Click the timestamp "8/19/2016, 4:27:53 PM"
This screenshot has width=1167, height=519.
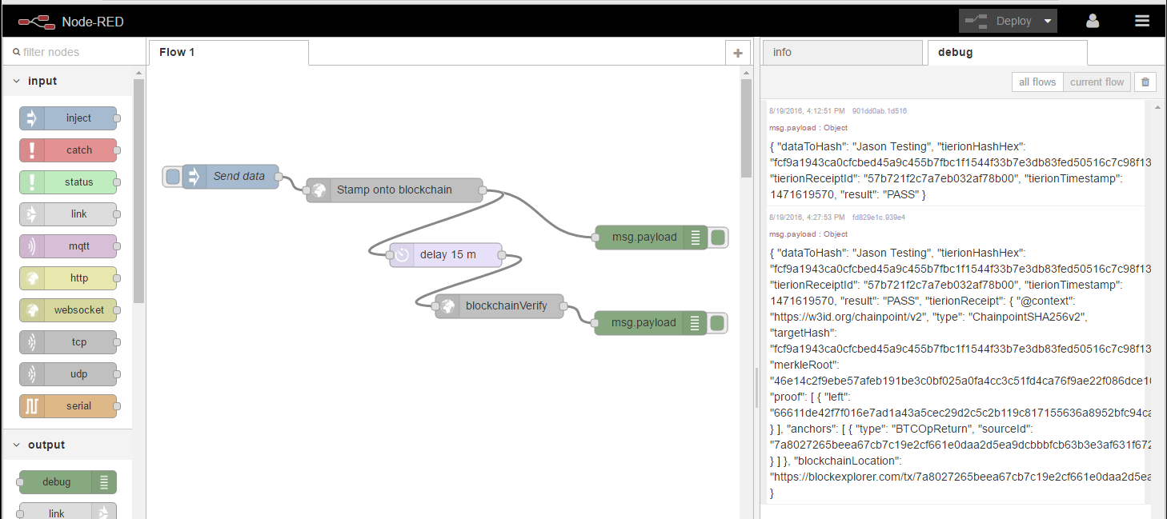tap(807, 217)
